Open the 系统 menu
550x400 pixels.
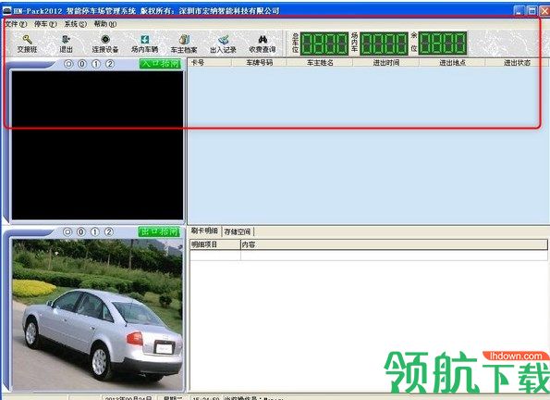[x=76, y=24]
